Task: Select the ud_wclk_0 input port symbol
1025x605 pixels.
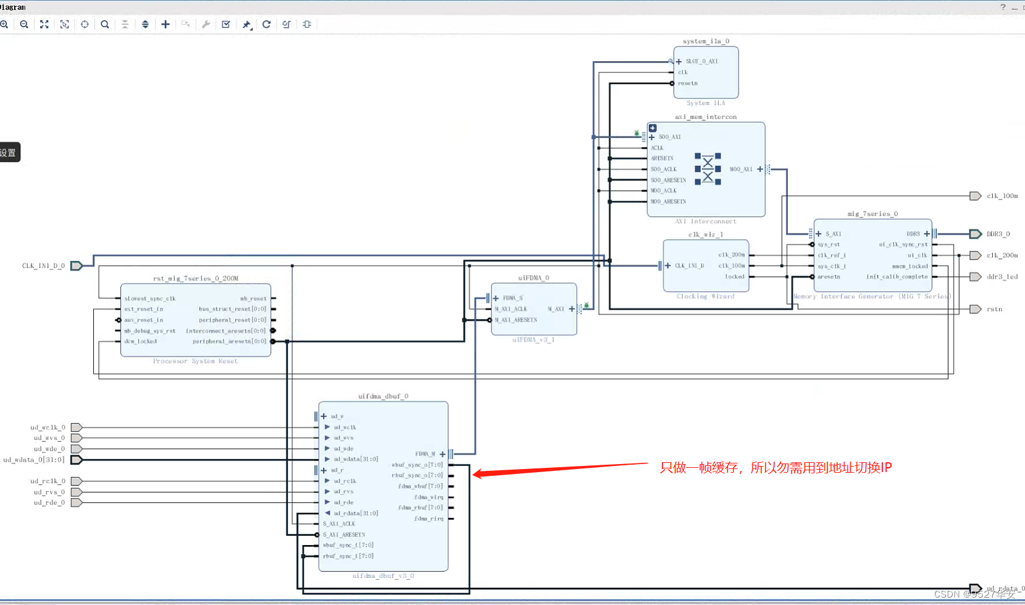Action: pyautogui.click(x=77, y=428)
